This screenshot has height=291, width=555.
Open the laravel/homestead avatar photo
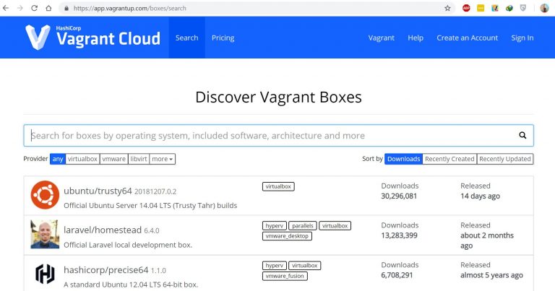45,234
